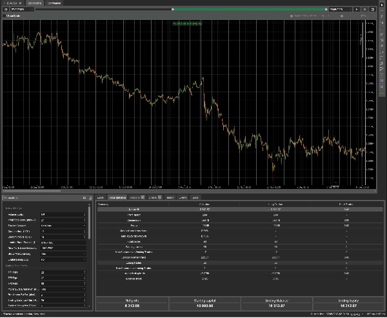Select the Max Consecutive Losing Trades row

pos(240,268)
